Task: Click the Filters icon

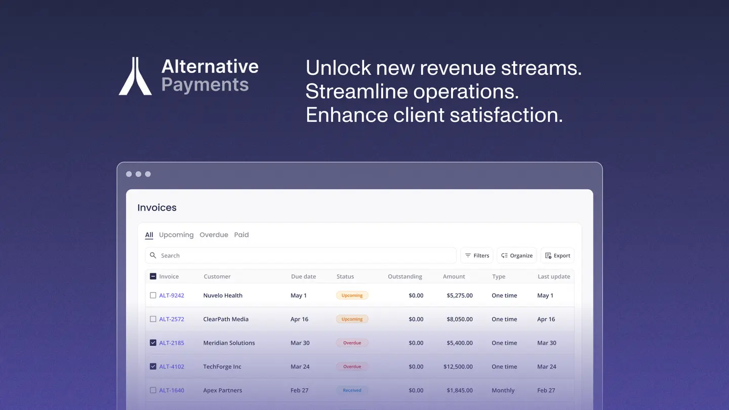Action: [x=468, y=256]
